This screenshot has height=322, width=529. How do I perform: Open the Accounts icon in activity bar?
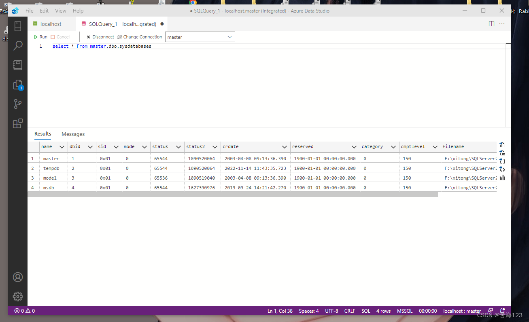point(18,277)
